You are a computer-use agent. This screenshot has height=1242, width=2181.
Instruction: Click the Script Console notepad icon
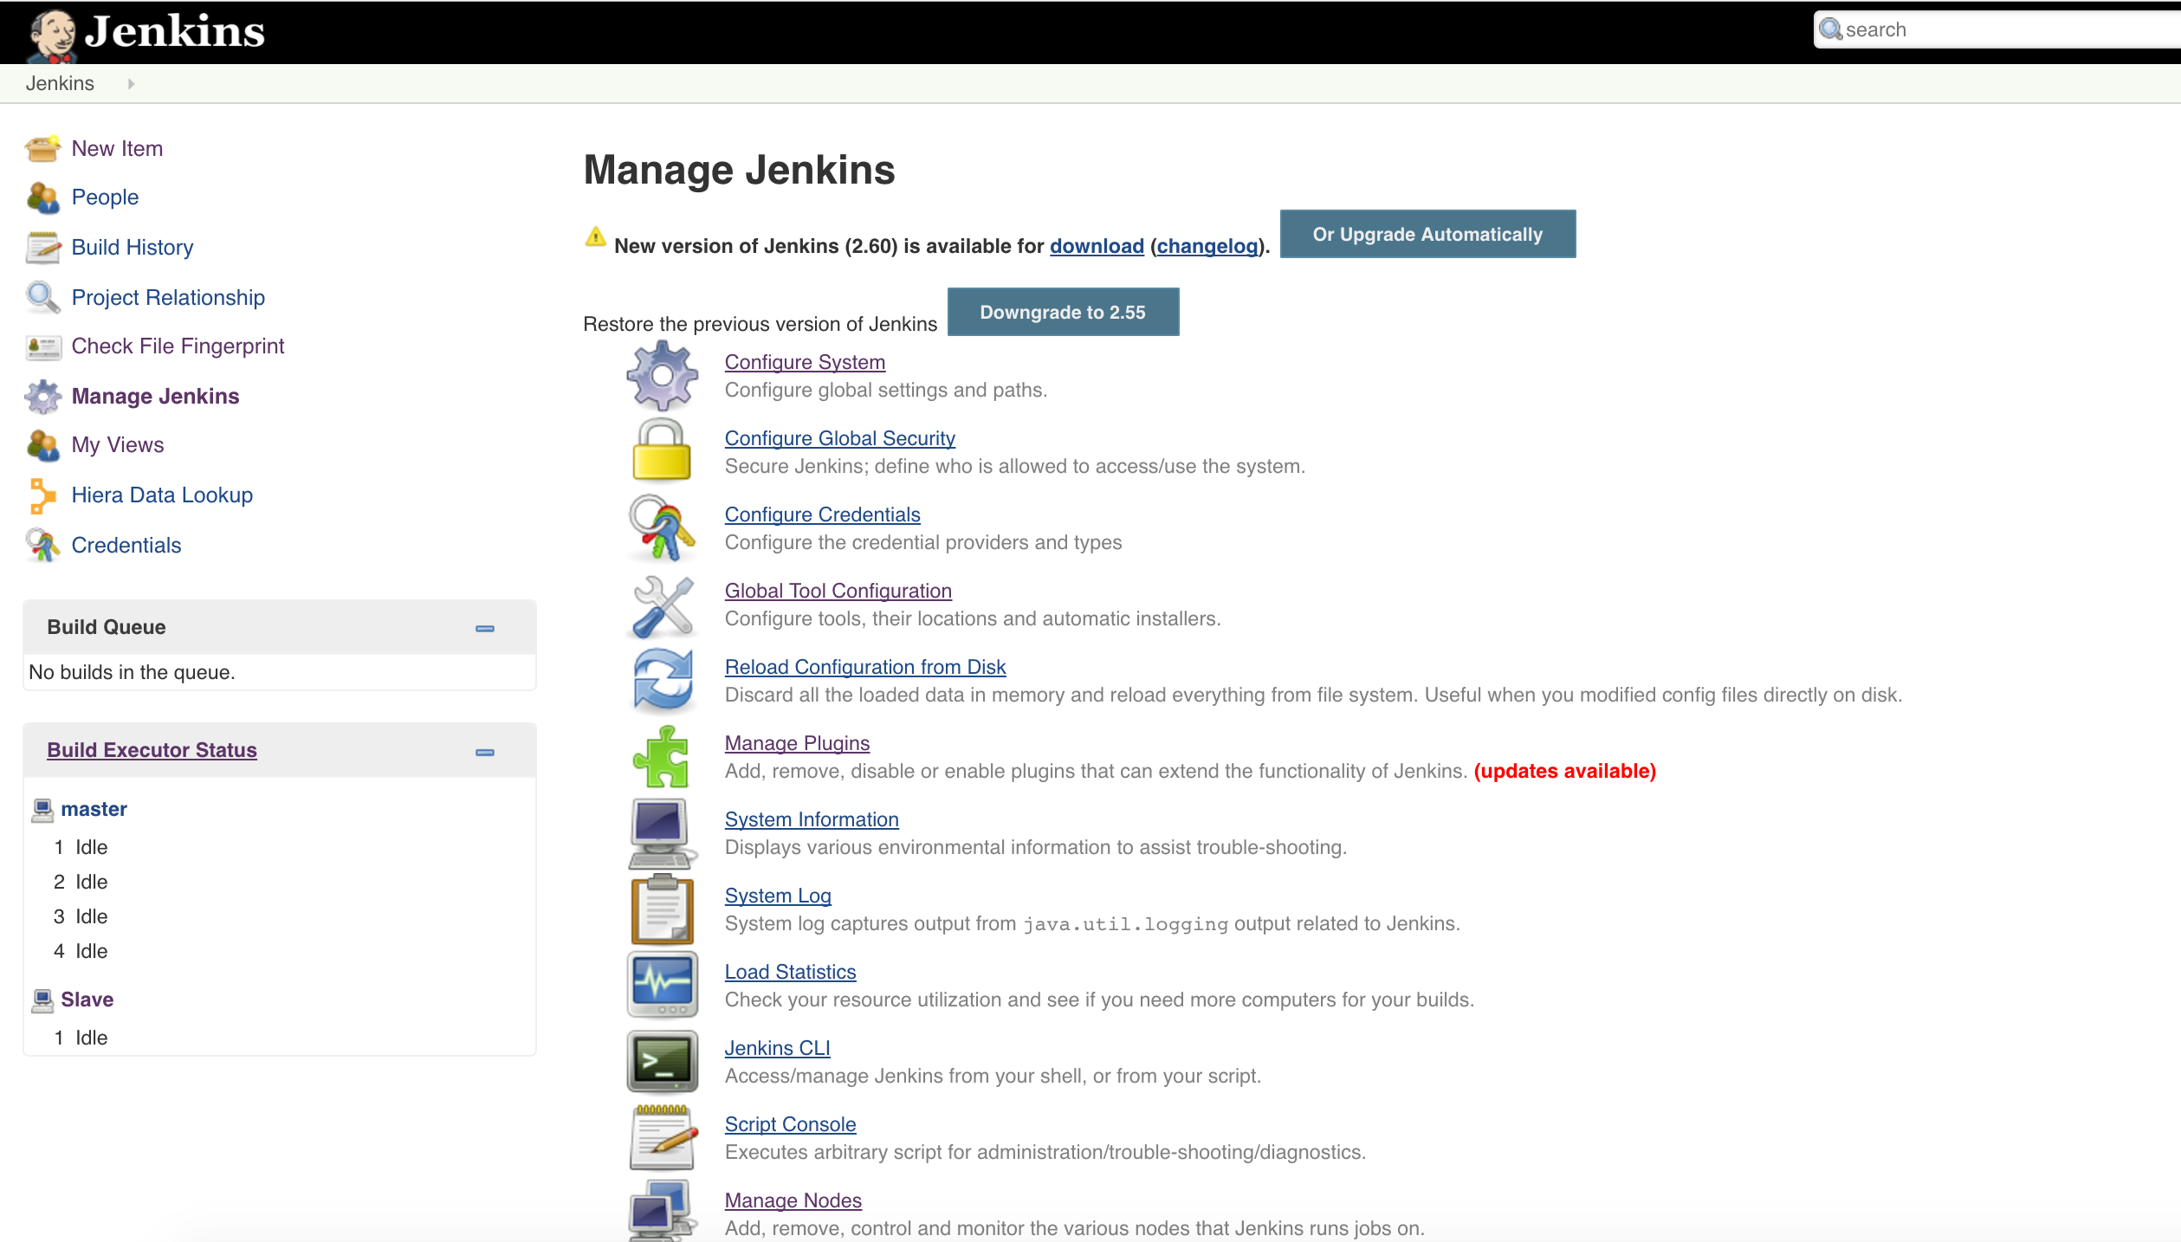pos(662,1137)
